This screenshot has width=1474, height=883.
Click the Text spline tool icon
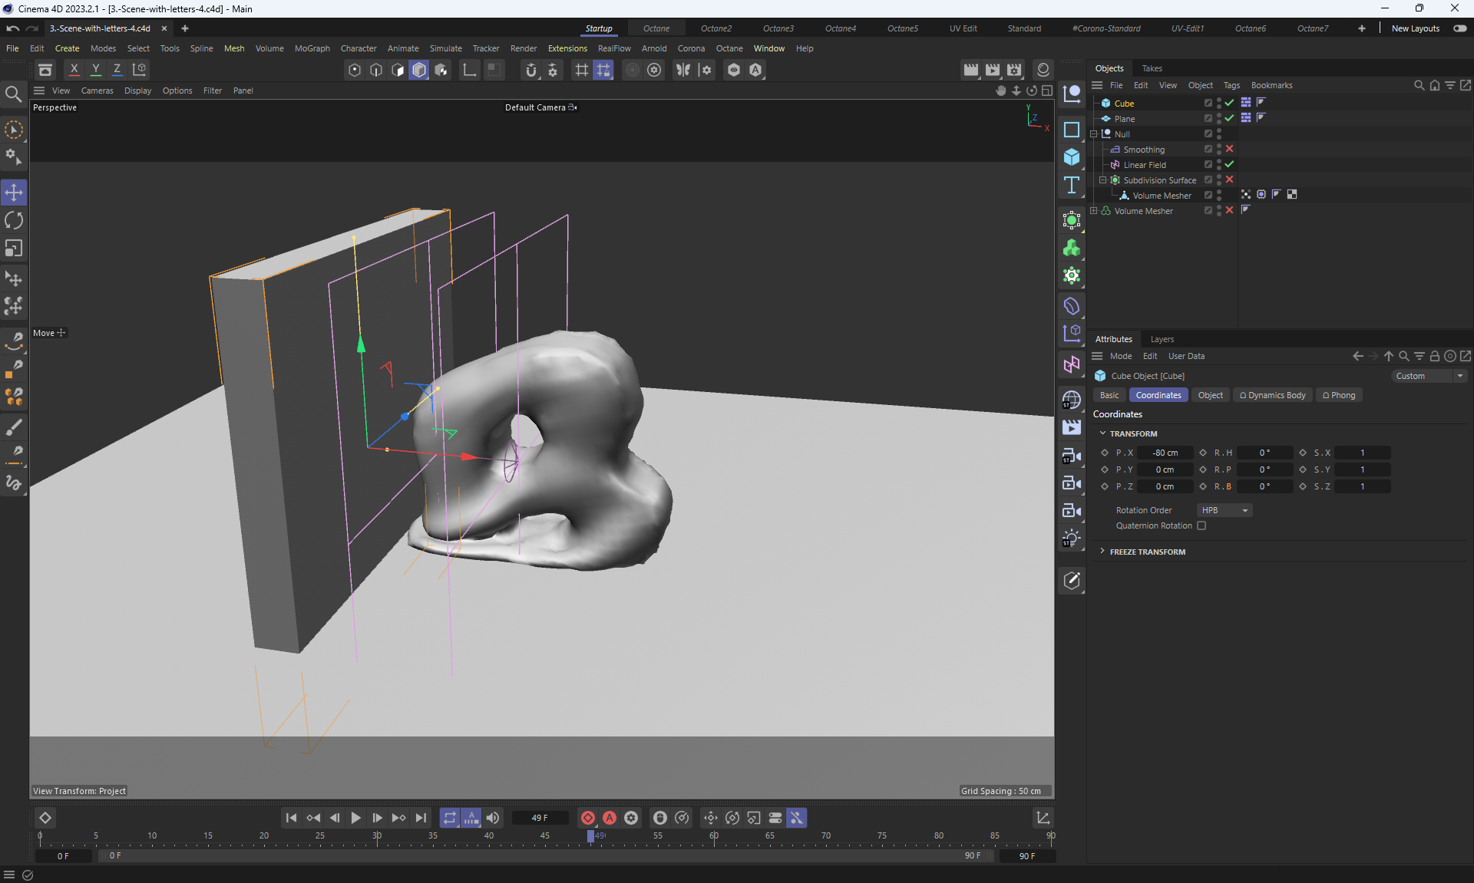tap(1072, 185)
